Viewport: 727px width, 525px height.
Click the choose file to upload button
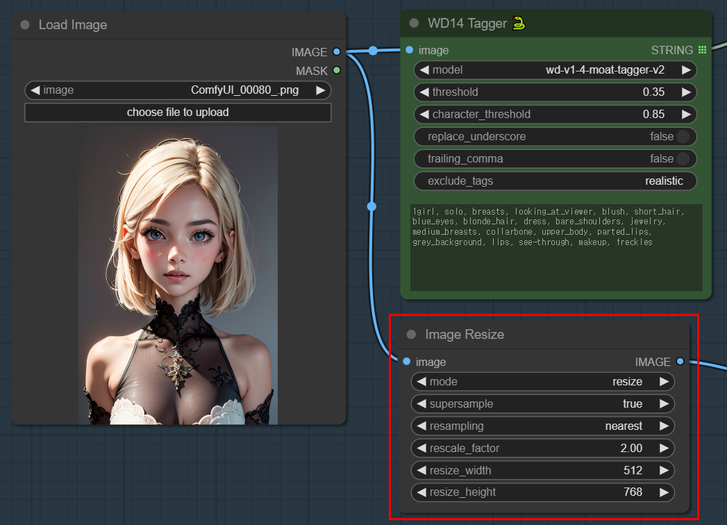[178, 112]
